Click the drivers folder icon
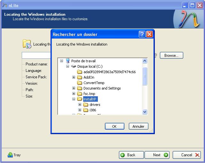The height and width of the screenshot is (163, 205). pyautogui.click(x=86, y=105)
